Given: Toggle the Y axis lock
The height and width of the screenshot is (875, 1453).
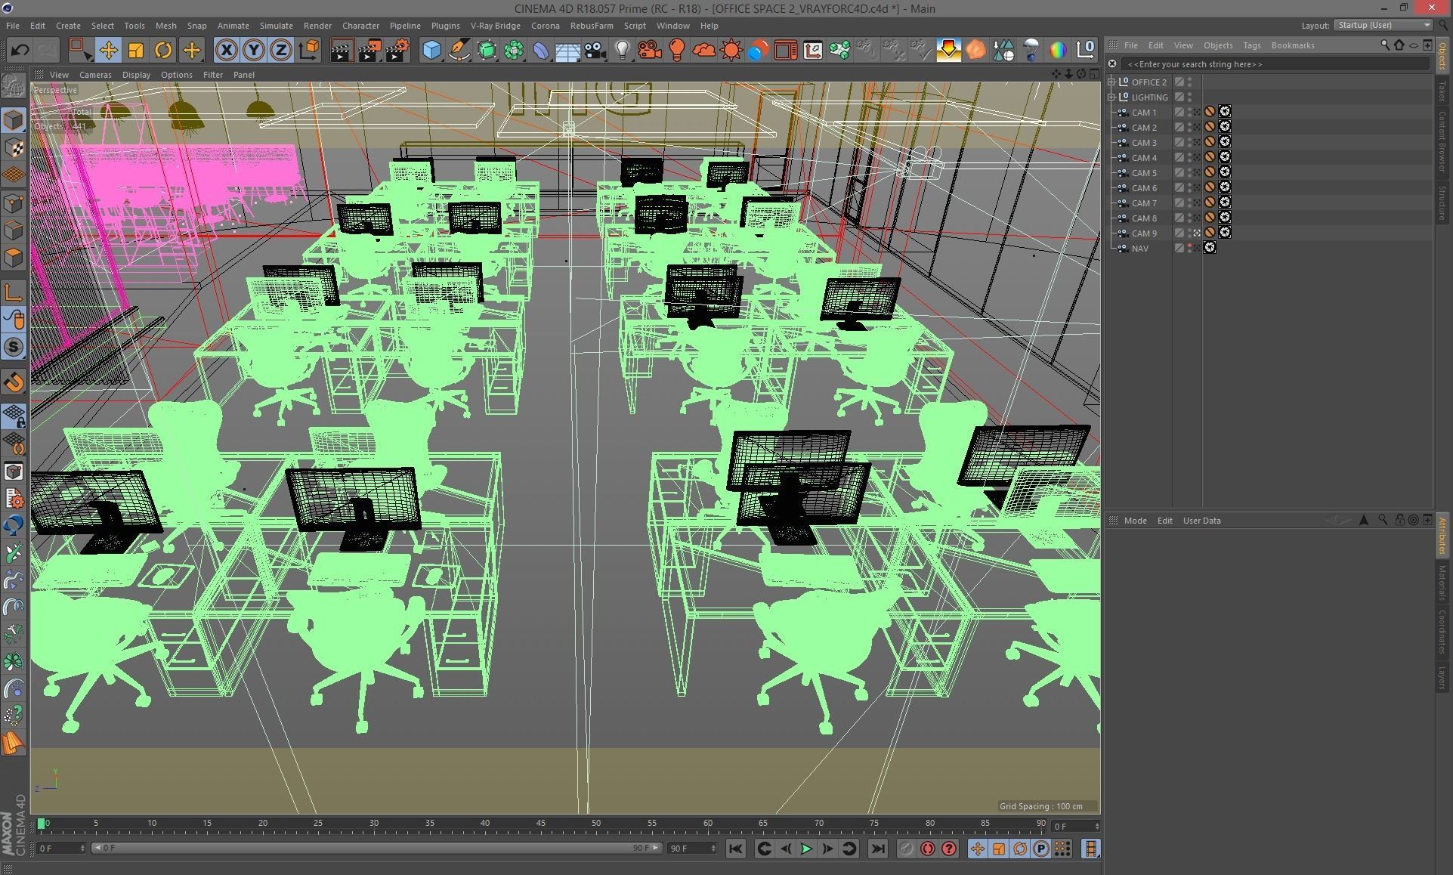Looking at the screenshot, I should click(254, 51).
